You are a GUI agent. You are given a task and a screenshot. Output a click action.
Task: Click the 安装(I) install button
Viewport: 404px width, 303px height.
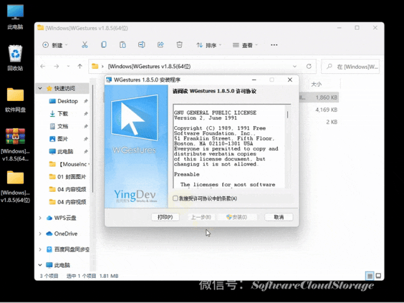coord(237,217)
